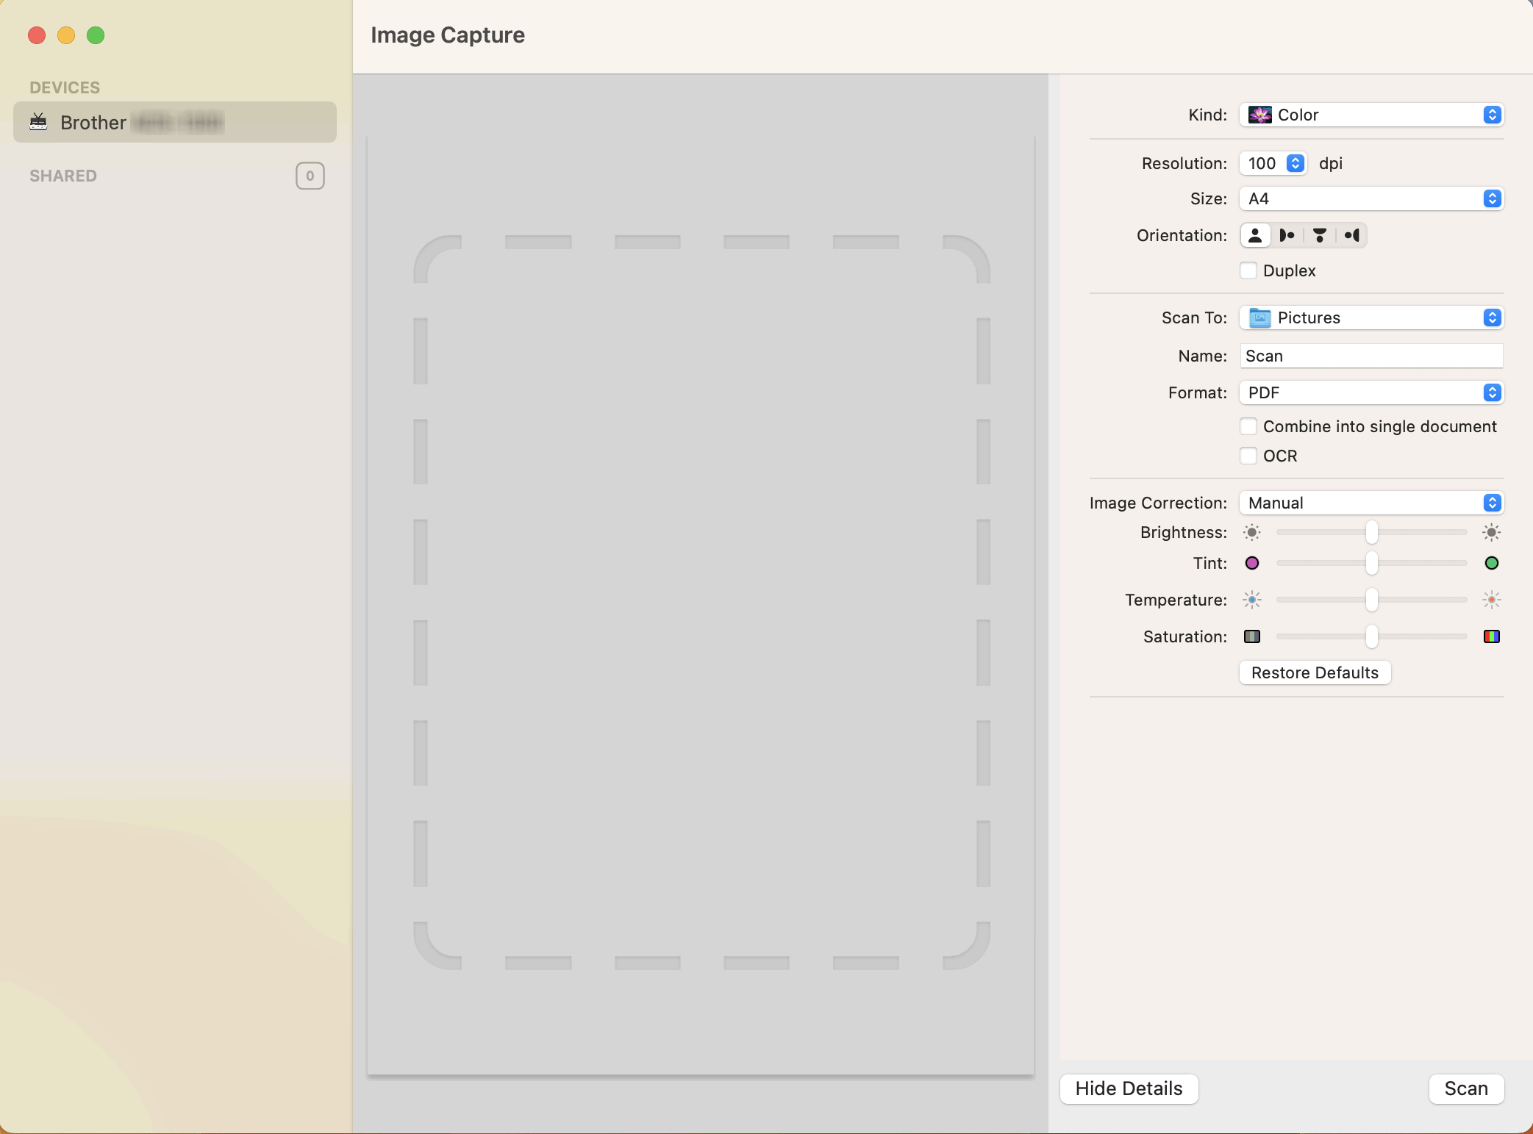The width and height of the screenshot is (1533, 1134).
Task: Close the Image Capture window
Action: (37, 35)
